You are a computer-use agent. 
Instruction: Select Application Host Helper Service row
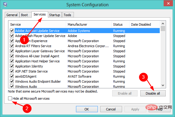[84, 61]
